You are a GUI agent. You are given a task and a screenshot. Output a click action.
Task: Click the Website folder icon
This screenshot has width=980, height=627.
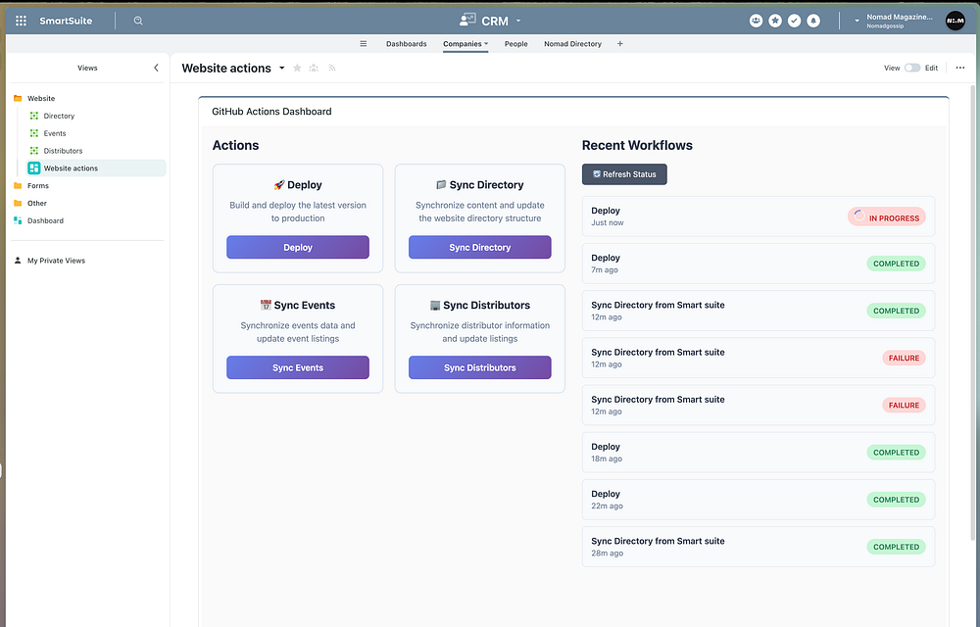click(x=18, y=98)
